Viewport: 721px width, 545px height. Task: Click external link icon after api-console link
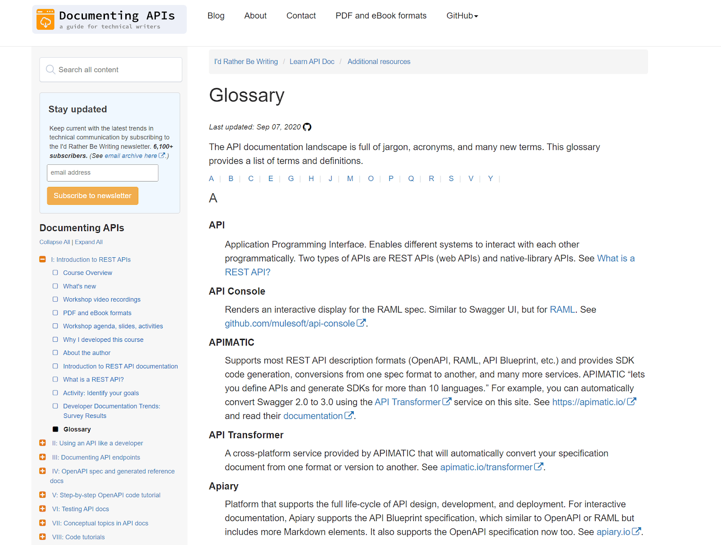pos(361,323)
